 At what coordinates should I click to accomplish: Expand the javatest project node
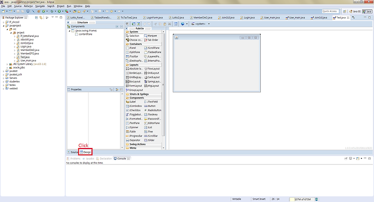coord(4,71)
